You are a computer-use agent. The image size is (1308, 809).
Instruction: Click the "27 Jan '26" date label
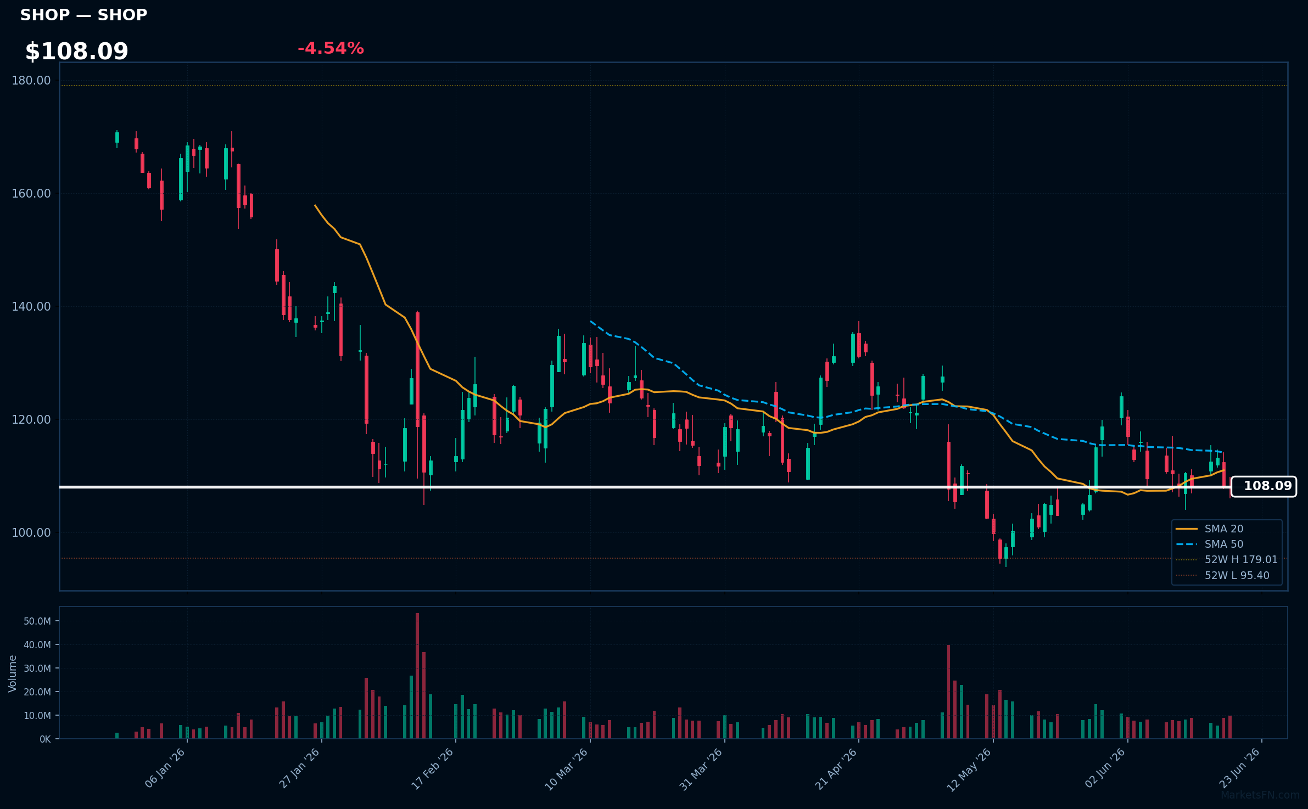coord(300,768)
